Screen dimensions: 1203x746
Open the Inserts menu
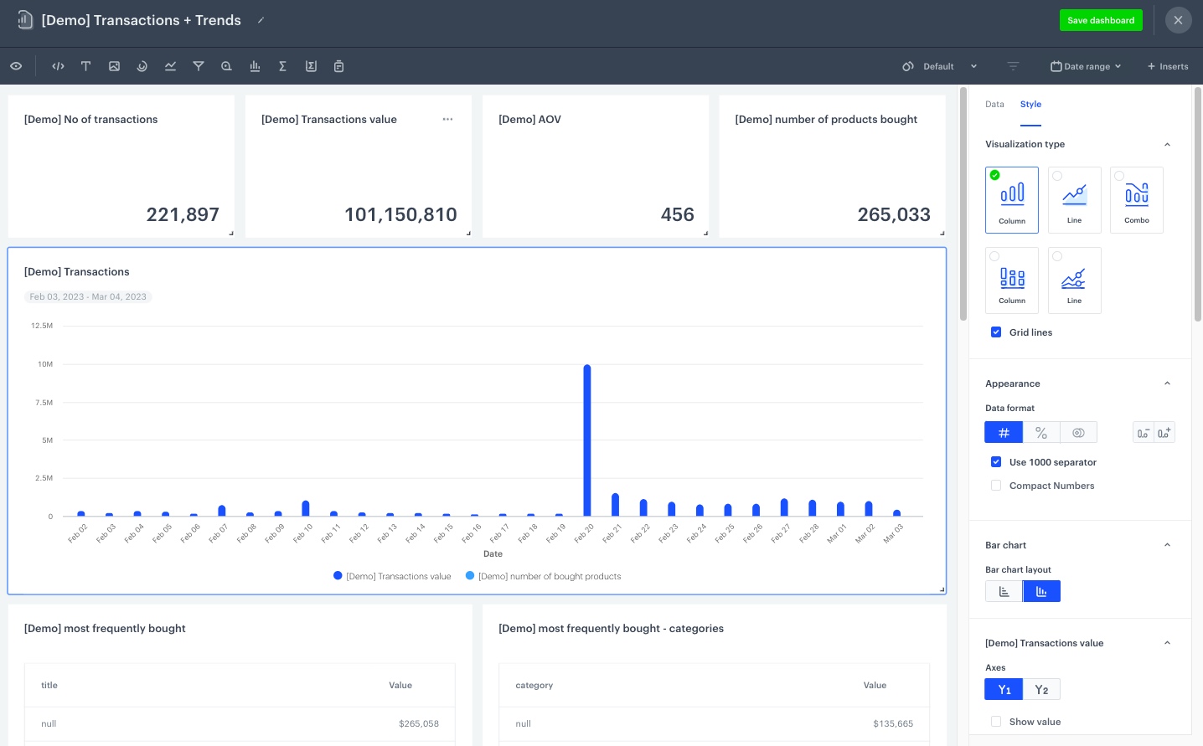[x=1168, y=66]
